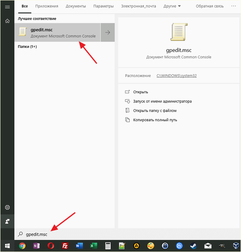Open the small dark icon left of VirtualBox
Viewport: 241px width, 252px height.
coord(222,246)
